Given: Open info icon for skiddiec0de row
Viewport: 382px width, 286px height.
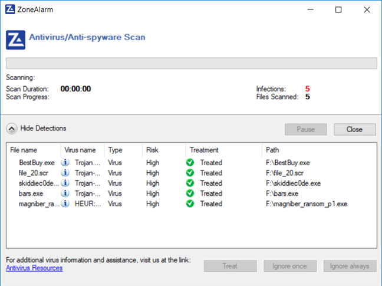Looking at the screenshot, I should pos(65,183).
